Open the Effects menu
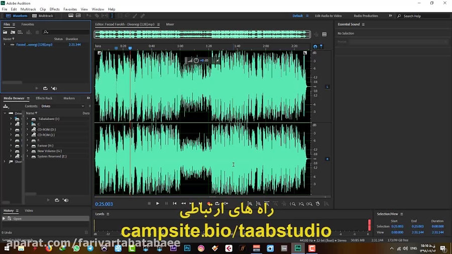Viewport: 452px width, 254px height. coord(54,9)
